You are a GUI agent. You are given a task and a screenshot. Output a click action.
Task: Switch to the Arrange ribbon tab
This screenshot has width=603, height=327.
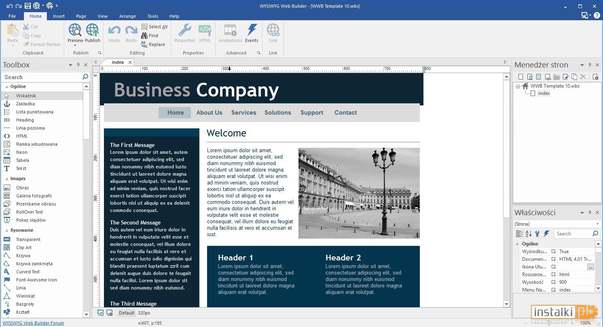[x=127, y=16]
